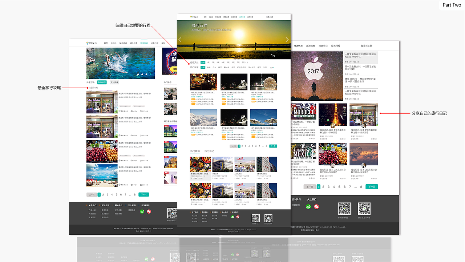Click the left page's site logo

[92, 43]
